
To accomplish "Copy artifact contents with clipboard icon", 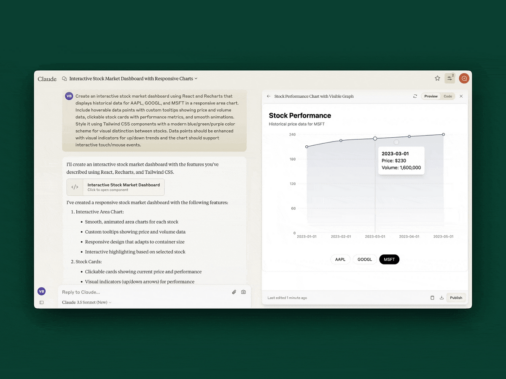I will (x=432, y=298).
